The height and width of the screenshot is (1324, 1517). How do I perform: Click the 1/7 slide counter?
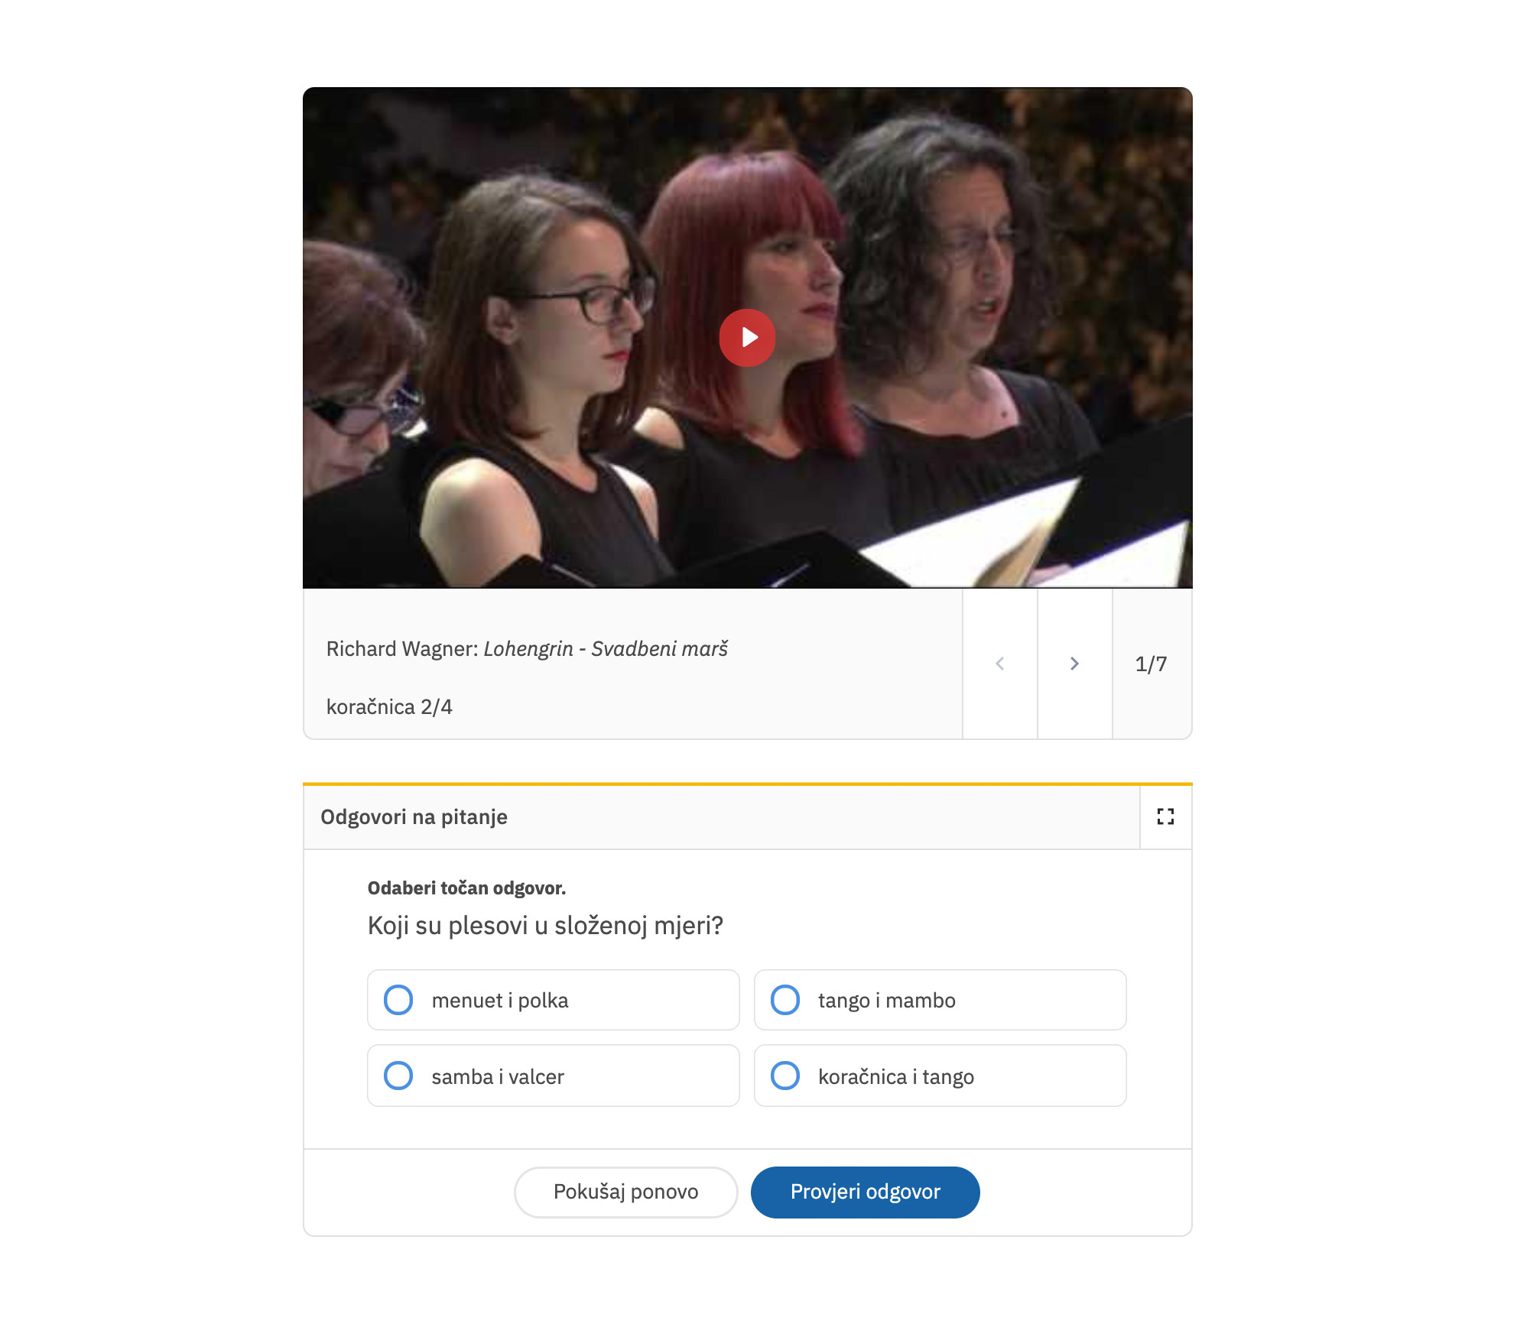(1151, 664)
